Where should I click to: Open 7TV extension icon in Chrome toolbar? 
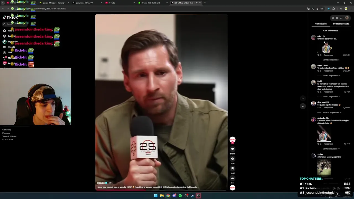[328, 9]
